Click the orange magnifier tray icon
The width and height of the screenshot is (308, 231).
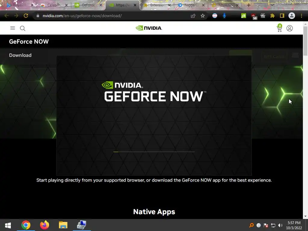251,225
